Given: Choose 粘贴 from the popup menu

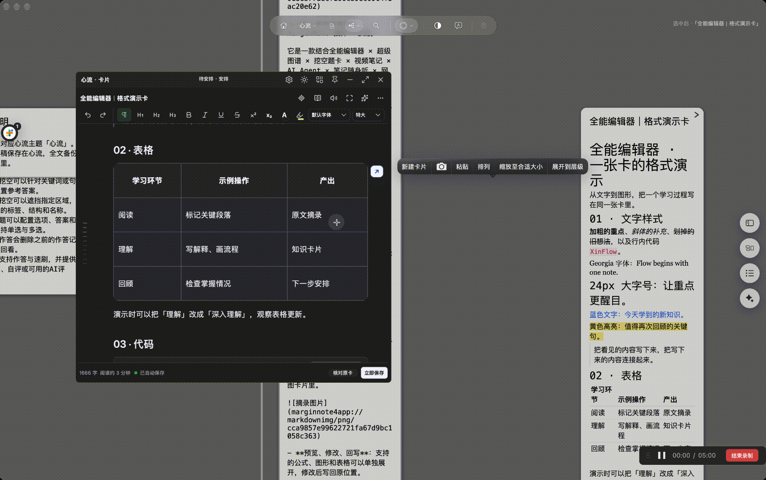Looking at the screenshot, I should (x=462, y=167).
